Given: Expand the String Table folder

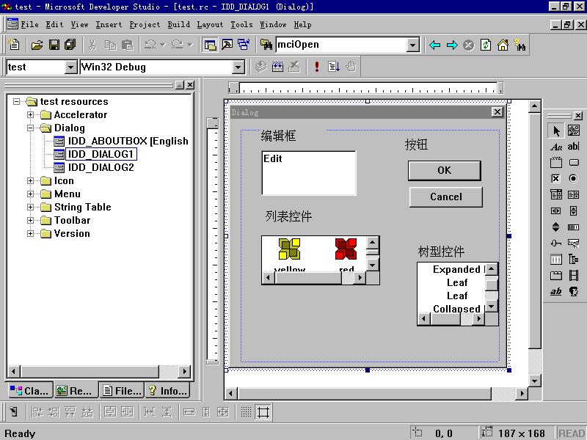Looking at the screenshot, I should click(30, 207).
